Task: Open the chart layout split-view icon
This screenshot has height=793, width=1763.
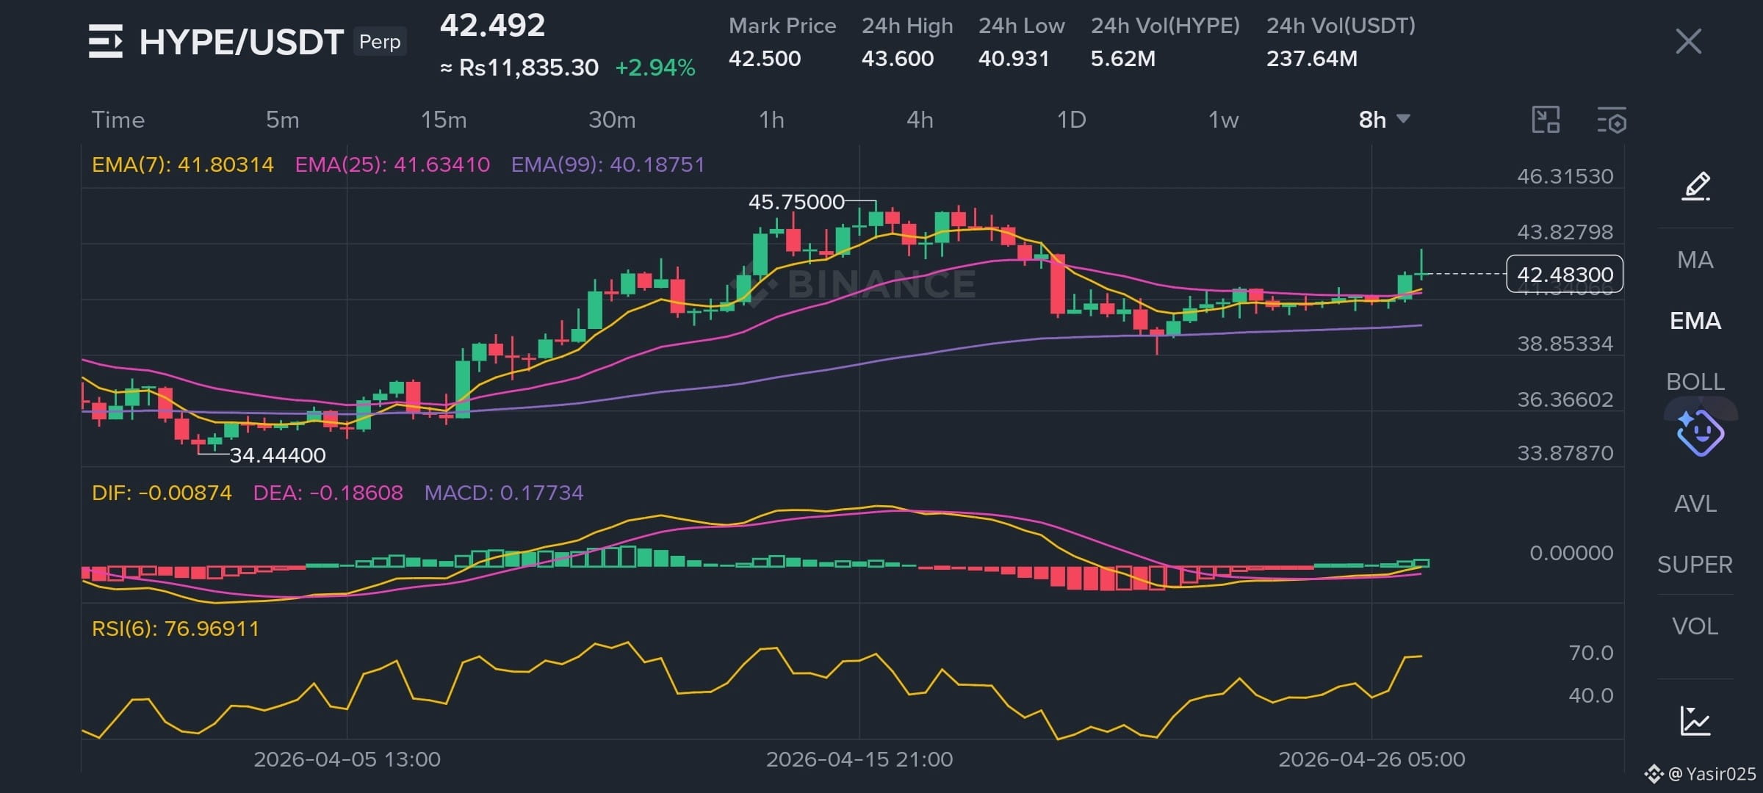Action: (x=1546, y=120)
